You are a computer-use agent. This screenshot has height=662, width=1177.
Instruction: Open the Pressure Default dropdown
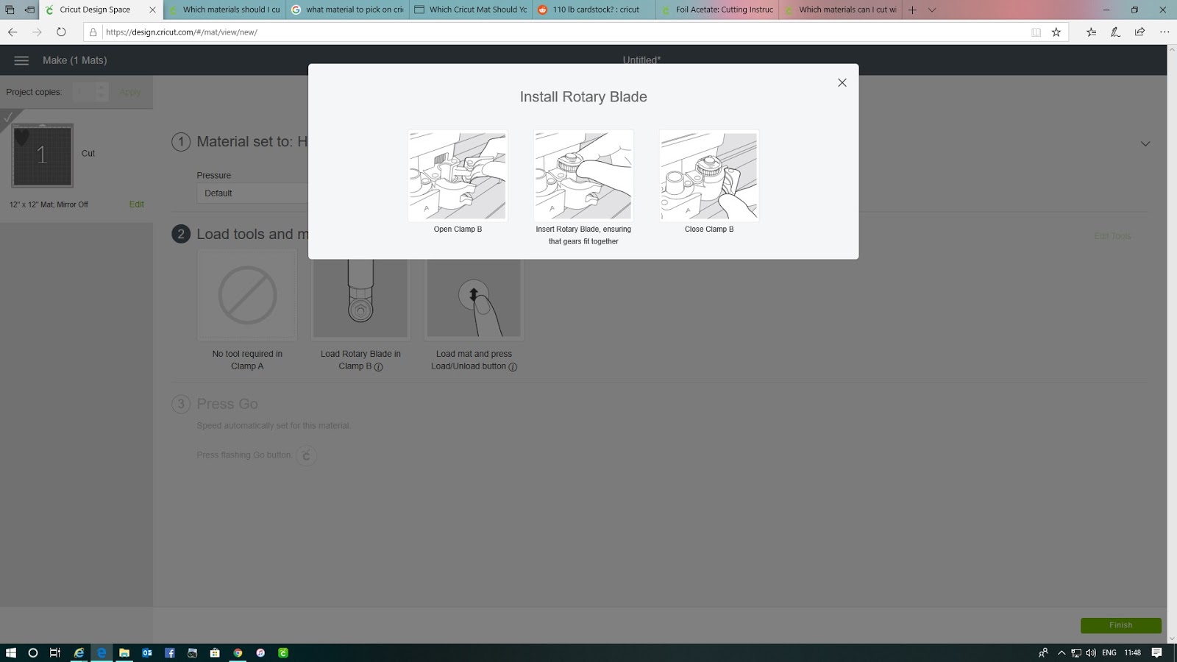[252, 193]
